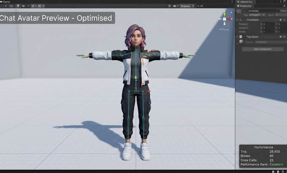Open the Shader dropdown field

coord(271,42)
